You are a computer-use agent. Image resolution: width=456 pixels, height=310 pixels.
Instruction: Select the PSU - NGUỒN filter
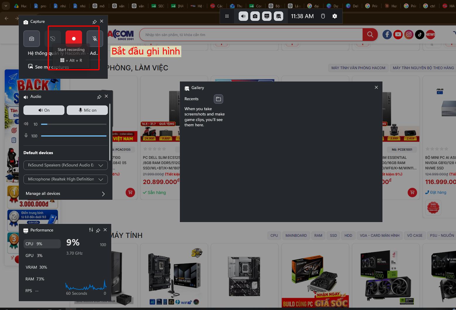pyautogui.click(x=442, y=236)
